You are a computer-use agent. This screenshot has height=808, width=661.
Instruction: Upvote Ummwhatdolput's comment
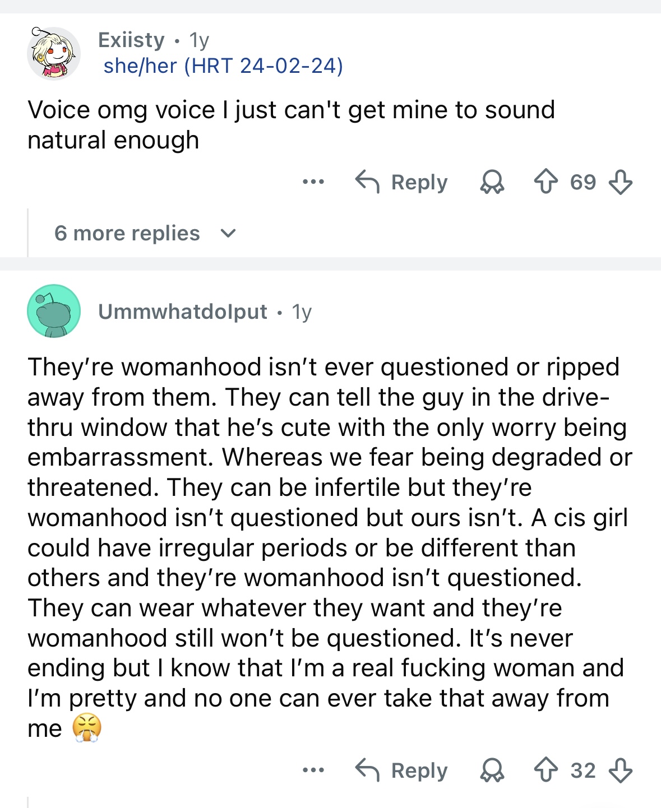coord(546,770)
